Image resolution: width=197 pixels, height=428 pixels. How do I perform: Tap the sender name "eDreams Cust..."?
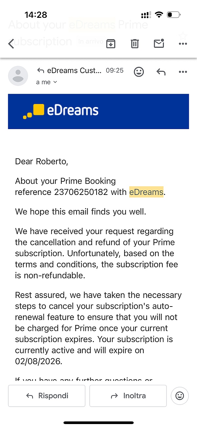pyautogui.click(x=74, y=70)
